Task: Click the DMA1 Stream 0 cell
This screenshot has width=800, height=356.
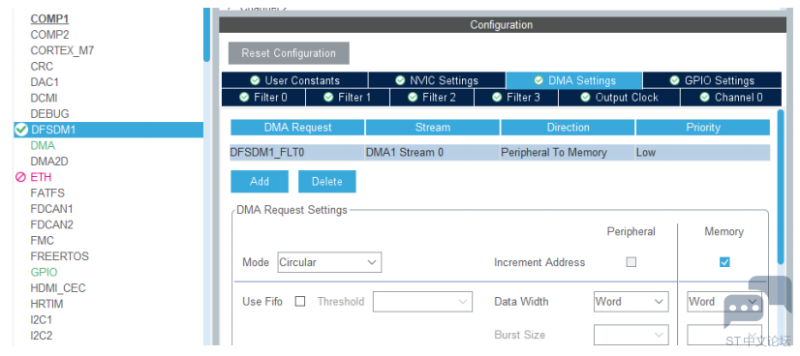Action: (433, 152)
